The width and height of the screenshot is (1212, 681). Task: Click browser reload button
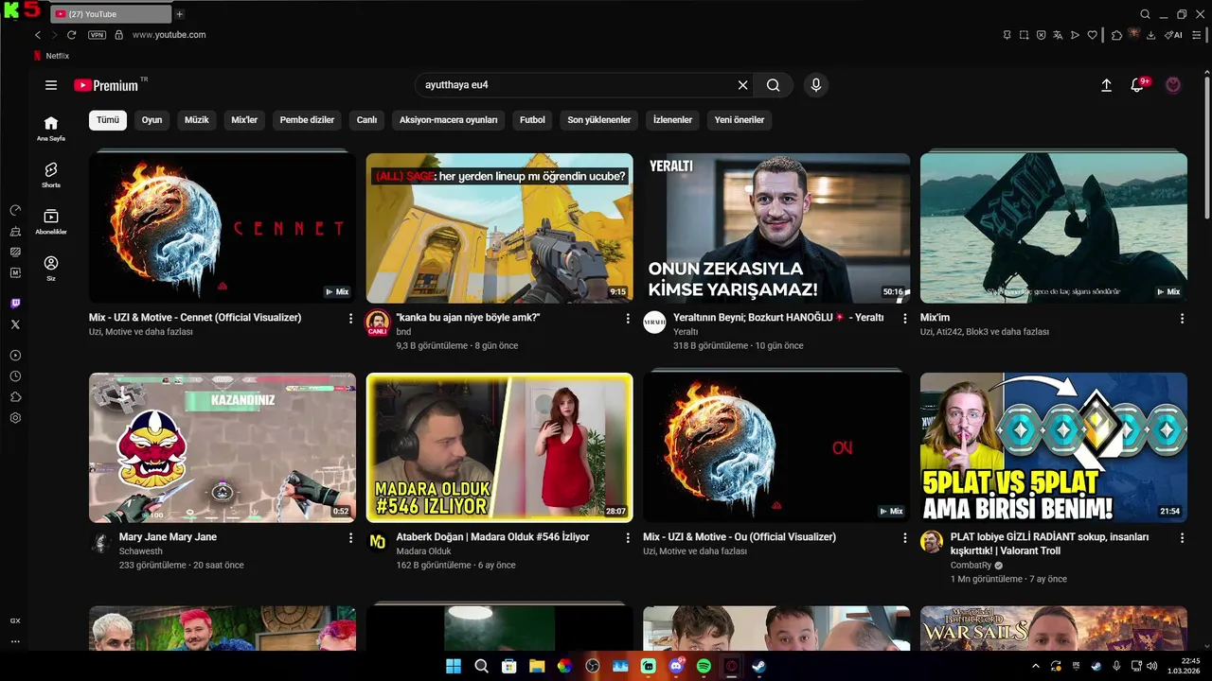71,35
